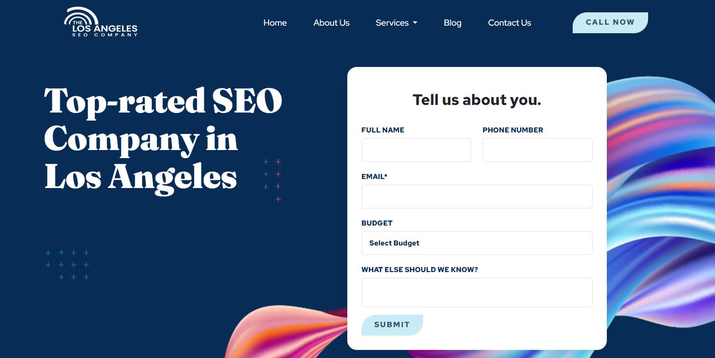
Task: Click the CALL NOW button
Action: [610, 23]
